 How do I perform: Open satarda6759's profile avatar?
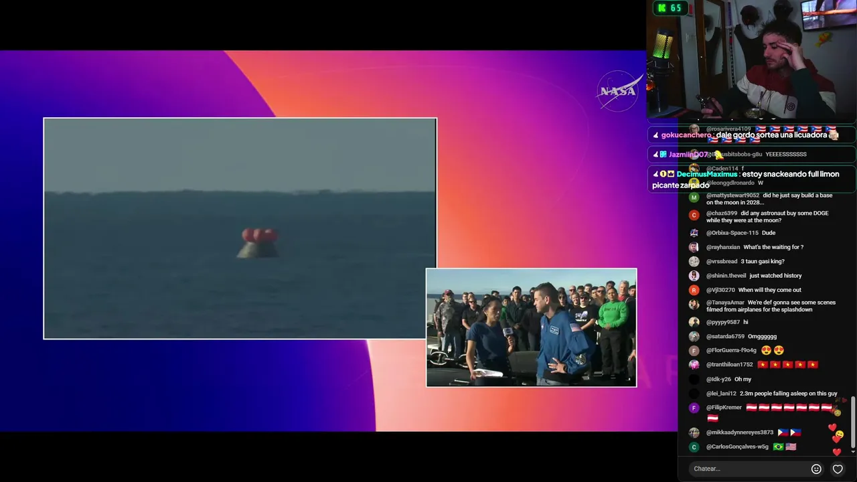pos(694,336)
